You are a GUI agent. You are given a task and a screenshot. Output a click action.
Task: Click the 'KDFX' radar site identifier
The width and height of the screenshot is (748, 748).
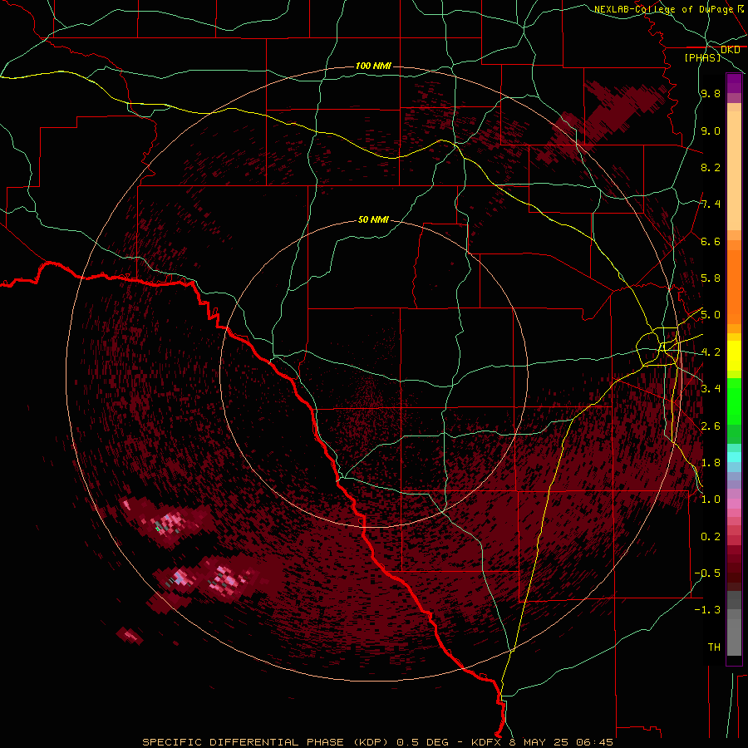486,742
